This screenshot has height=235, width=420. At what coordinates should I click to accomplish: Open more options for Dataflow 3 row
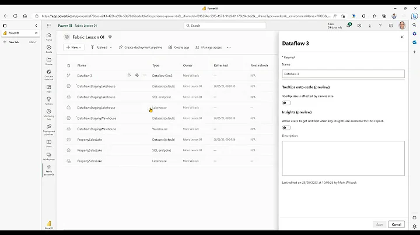click(145, 75)
